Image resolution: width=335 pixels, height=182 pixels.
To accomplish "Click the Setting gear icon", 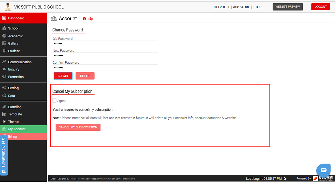I will click(4, 88).
